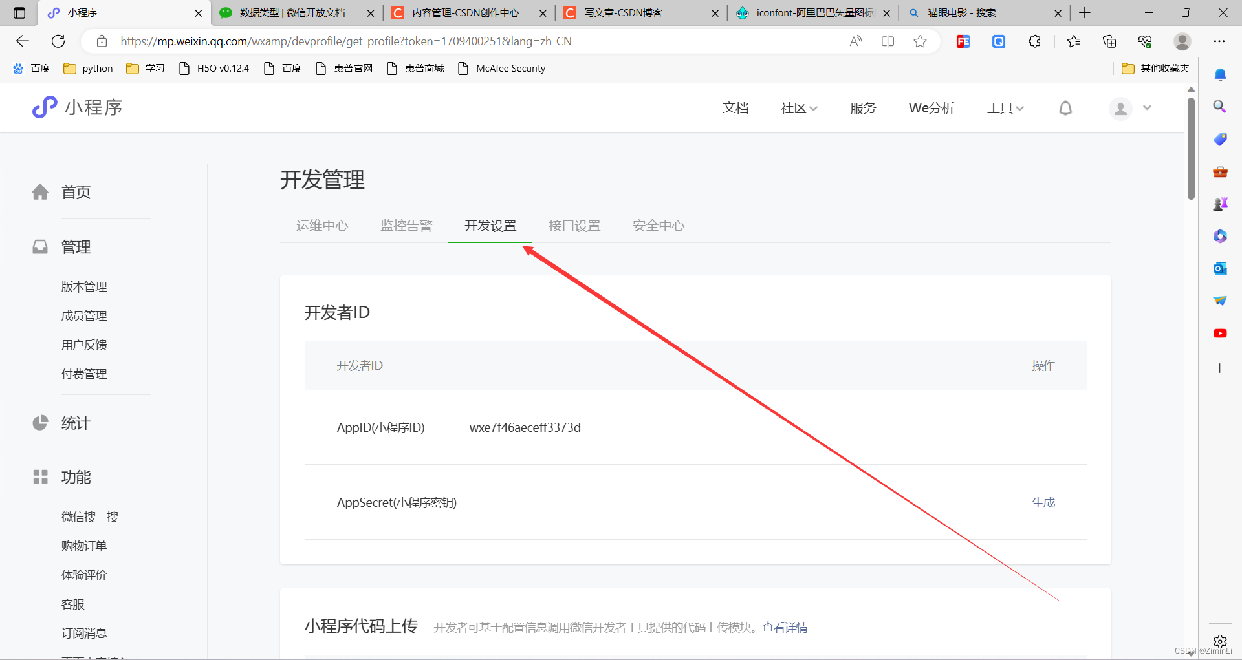Click the browser profile avatar
The image size is (1242, 660).
pyautogui.click(x=1182, y=41)
